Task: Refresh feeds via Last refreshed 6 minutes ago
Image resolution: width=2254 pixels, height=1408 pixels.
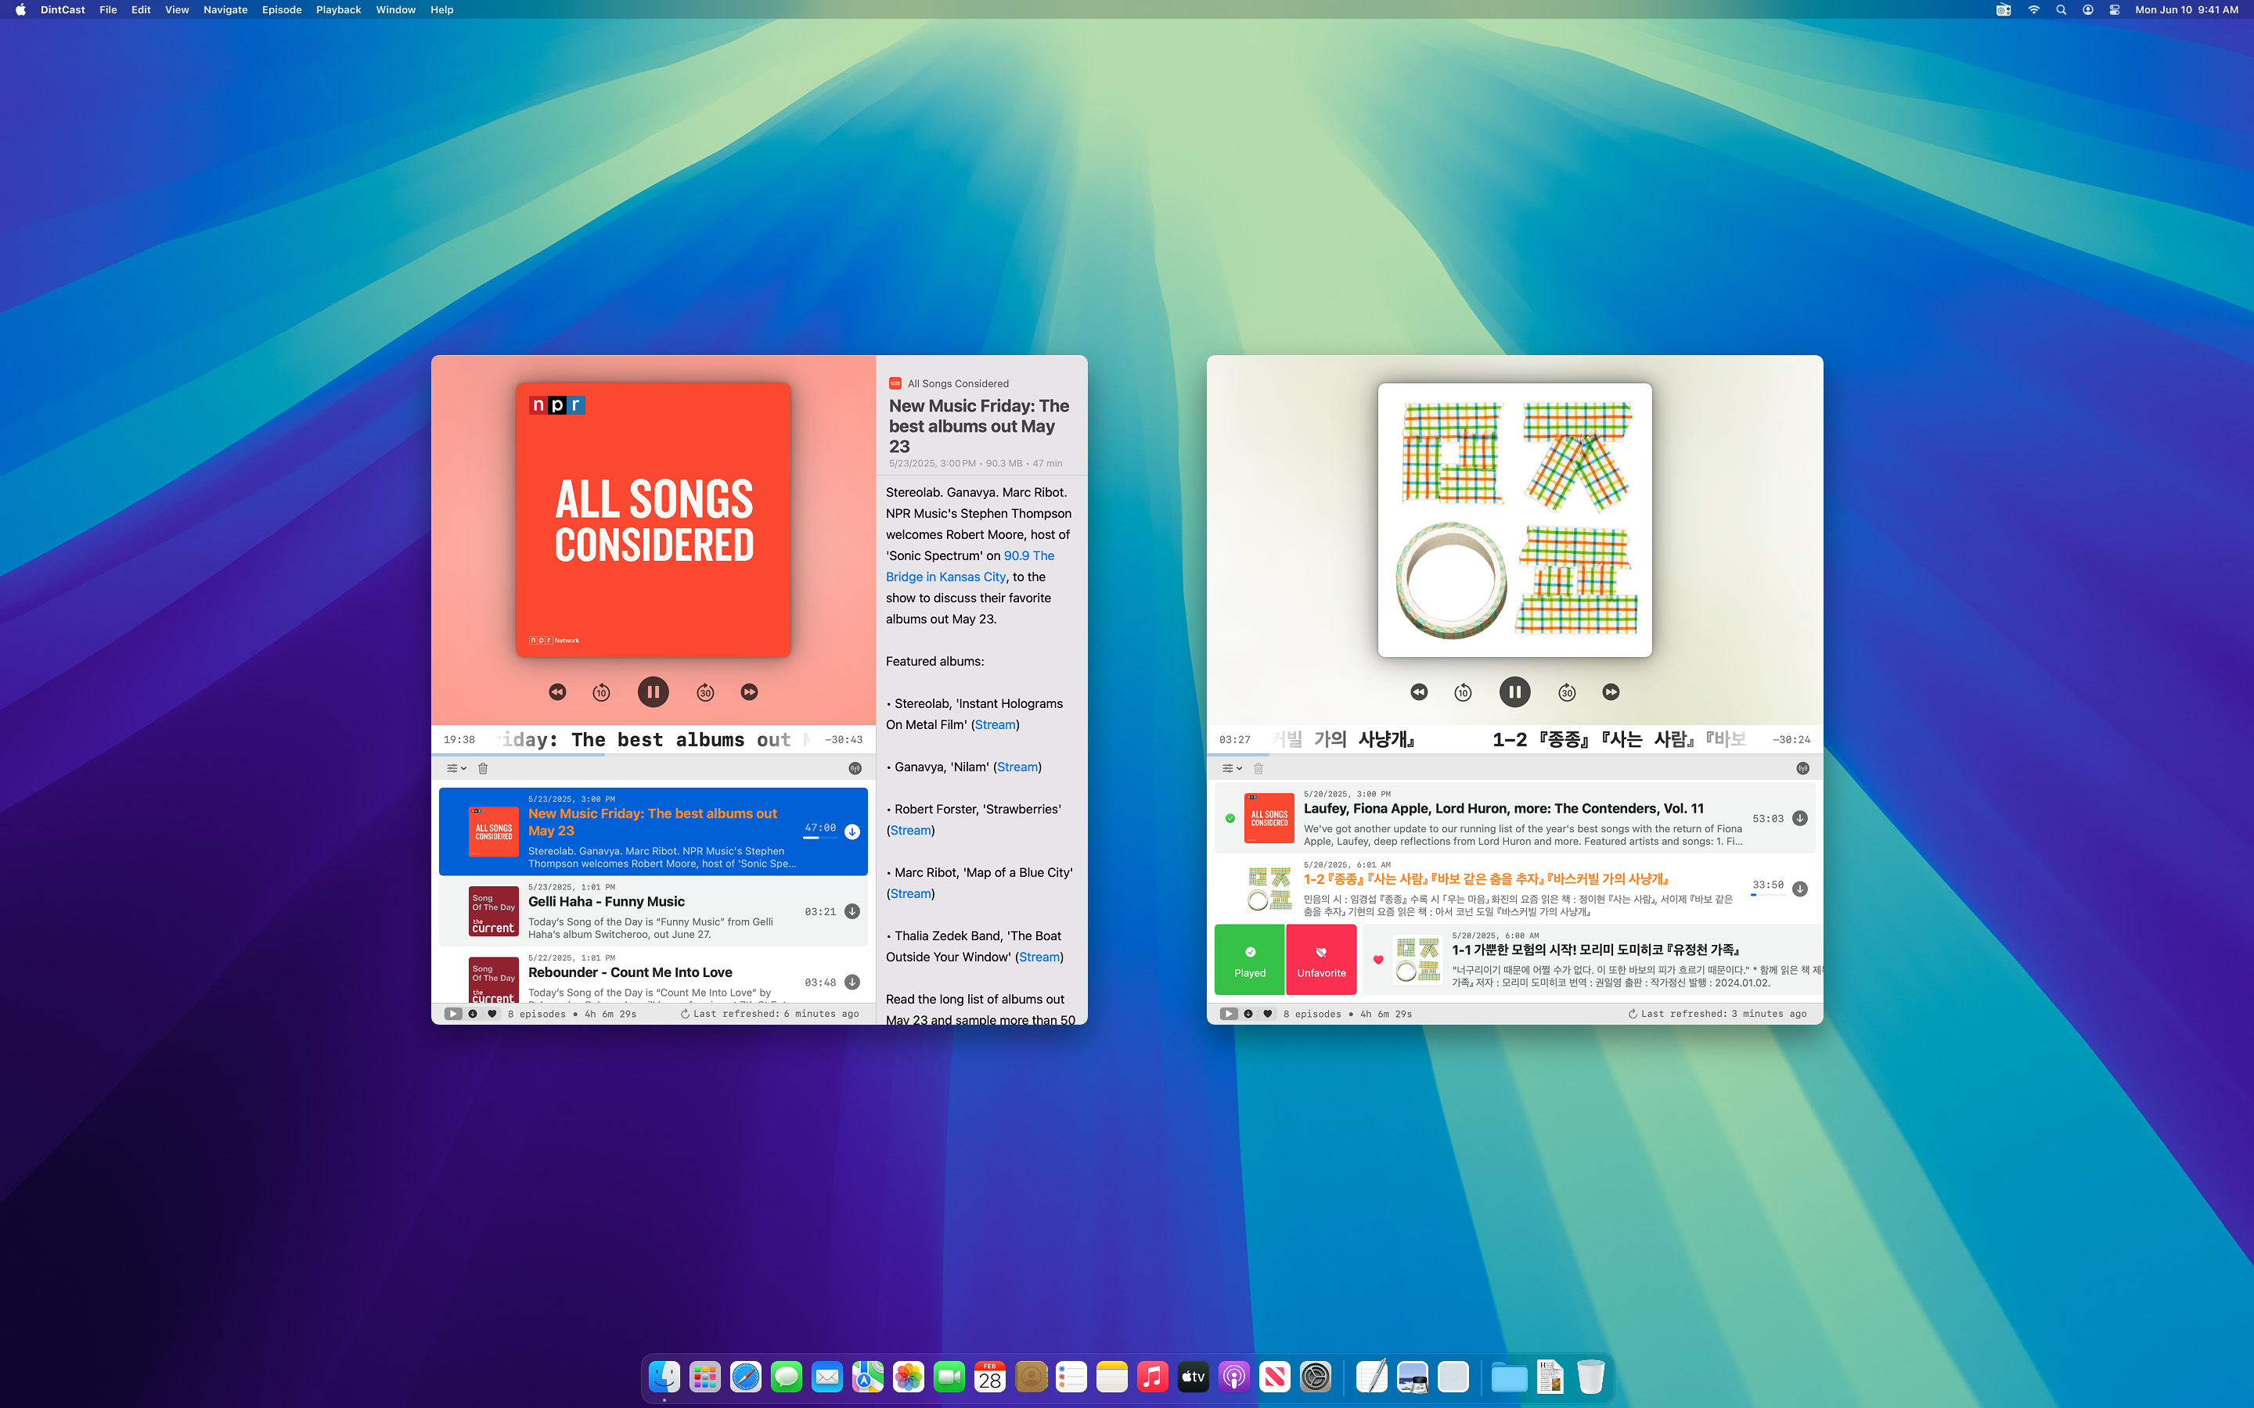Action: tap(769, 1014)
